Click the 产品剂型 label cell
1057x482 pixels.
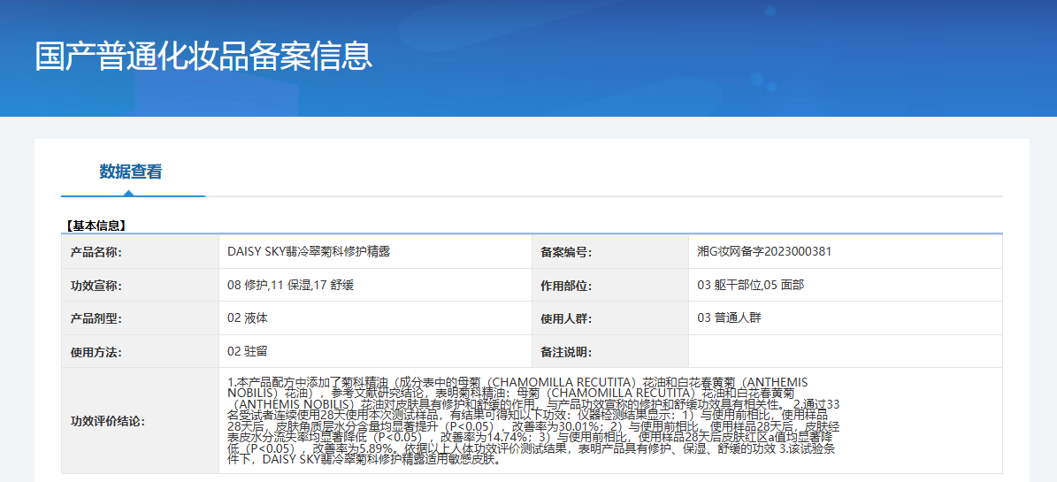click(x=96, y=318)
